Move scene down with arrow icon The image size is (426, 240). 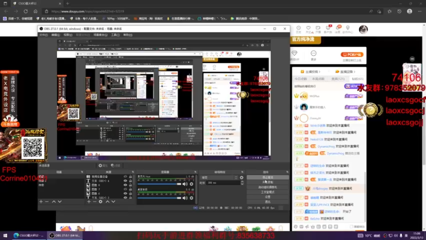click(60, 202)
